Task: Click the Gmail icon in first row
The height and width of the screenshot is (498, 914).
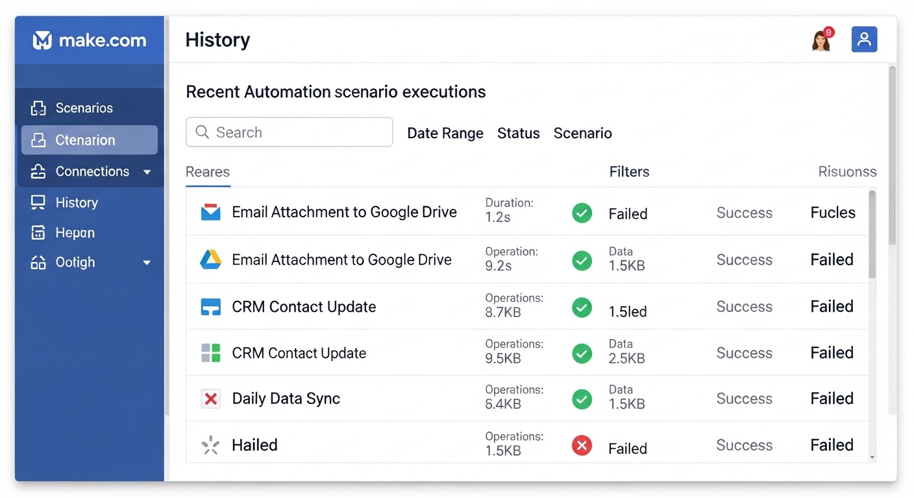Action: click(210, 212)
